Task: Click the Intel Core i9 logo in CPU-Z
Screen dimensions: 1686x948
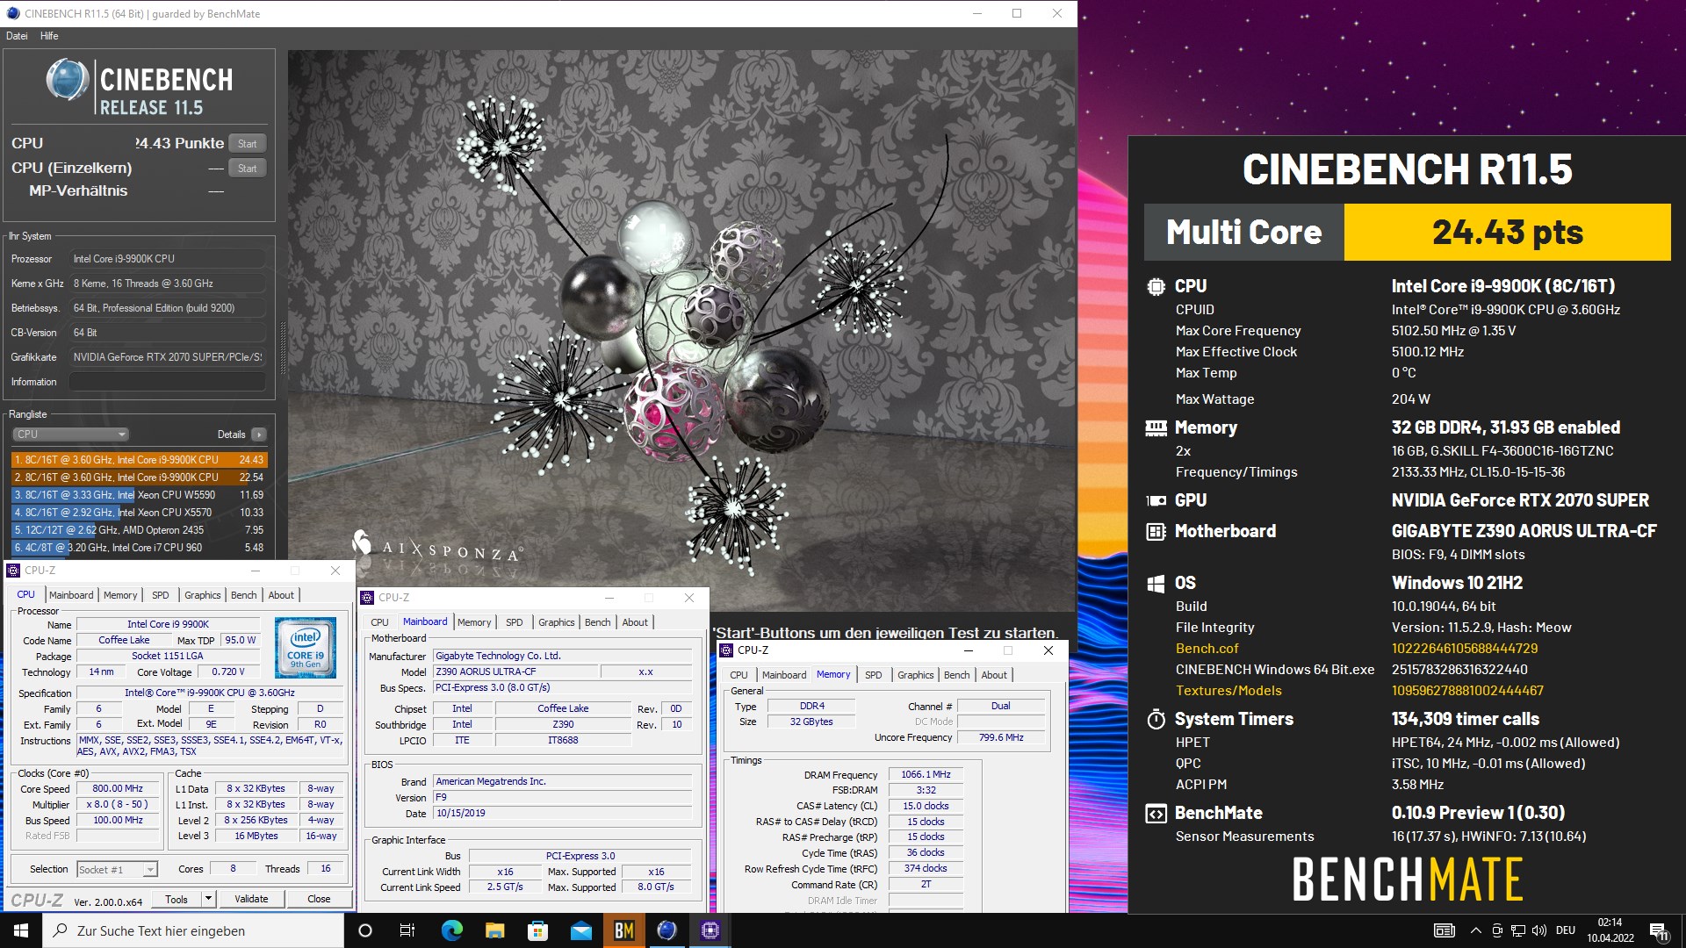Action: tap(306, 647)
